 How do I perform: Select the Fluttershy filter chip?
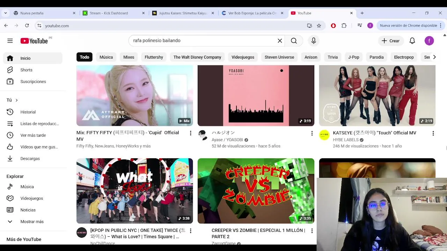[154, 57]
